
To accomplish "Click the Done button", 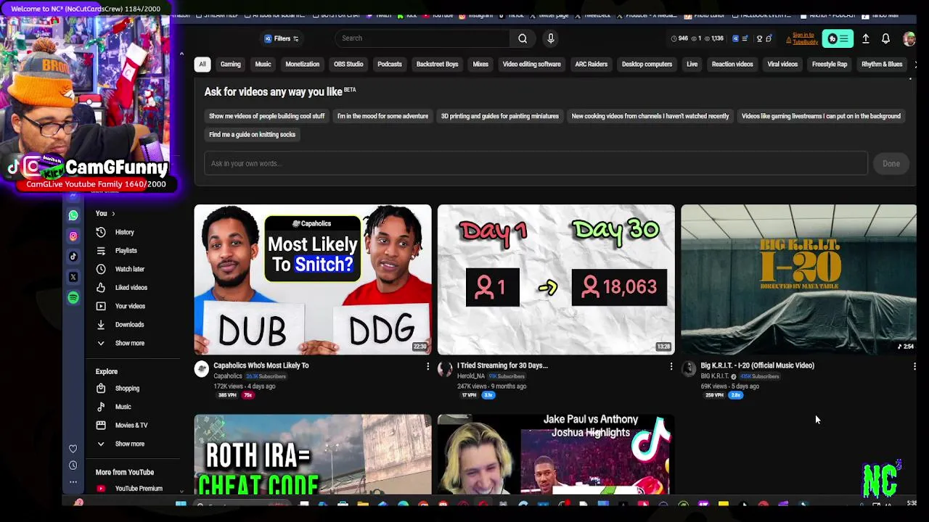I will [x=891, y=164].
